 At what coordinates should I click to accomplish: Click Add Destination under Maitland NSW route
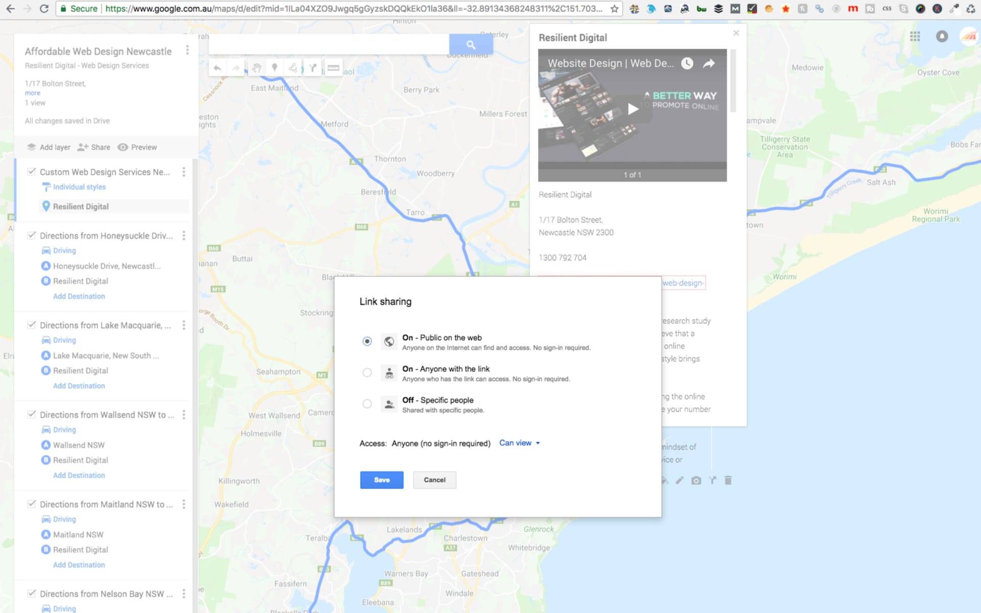coord(79,565)
